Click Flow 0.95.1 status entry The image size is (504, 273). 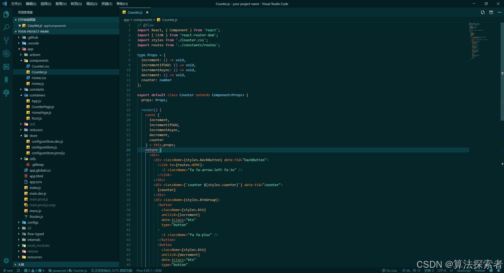(x=149, y=270)
